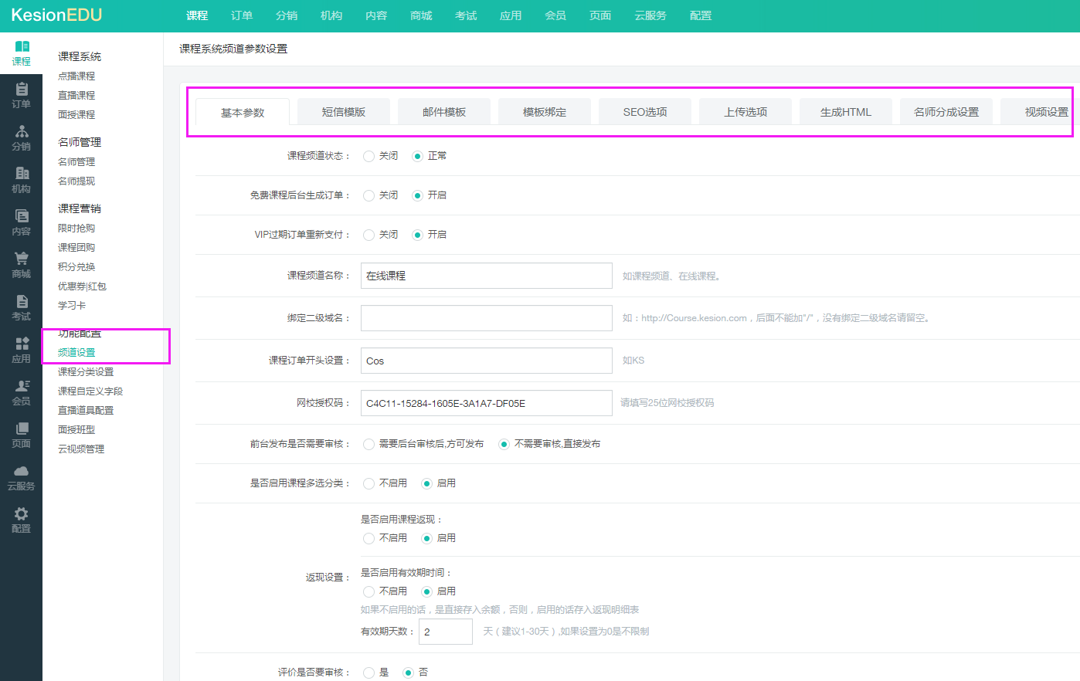The width and height of the screenshot is (1080, 681).
Task: Click the 分销 distribution sidebar icon
Action: point(21,137)
